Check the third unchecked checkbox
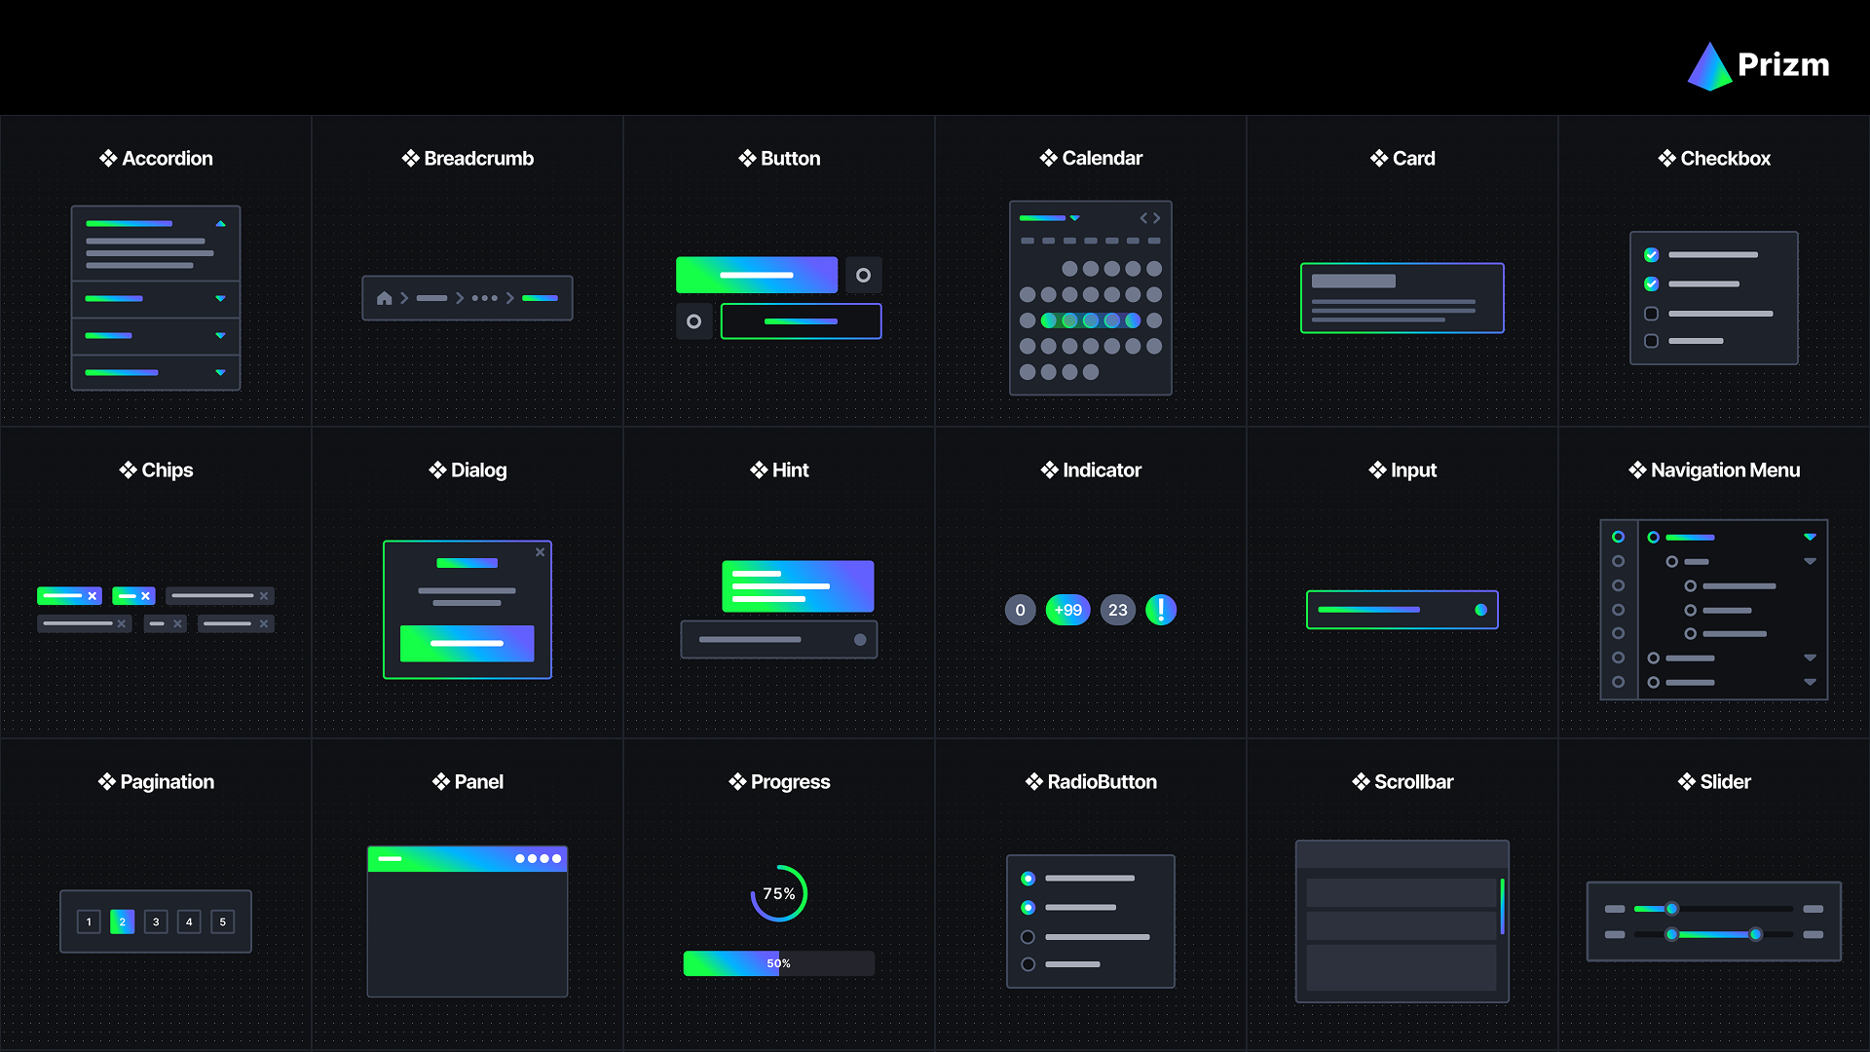Screen dimensions: 1870x1052 1651,314
